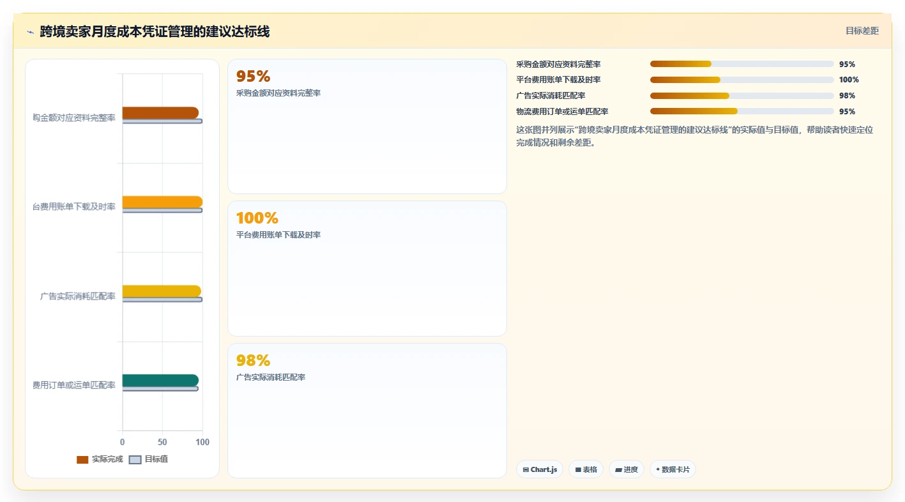Viewport: 905px width, 502px height.
Task: Click the 采购金额对应资料完整率 progress bar
Action: pos(742,64)
